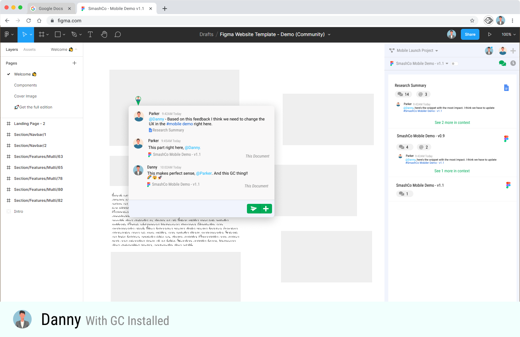Click the GC browser extension icon
The height and width of the screenshot is (337, 520).
(488, 21)
